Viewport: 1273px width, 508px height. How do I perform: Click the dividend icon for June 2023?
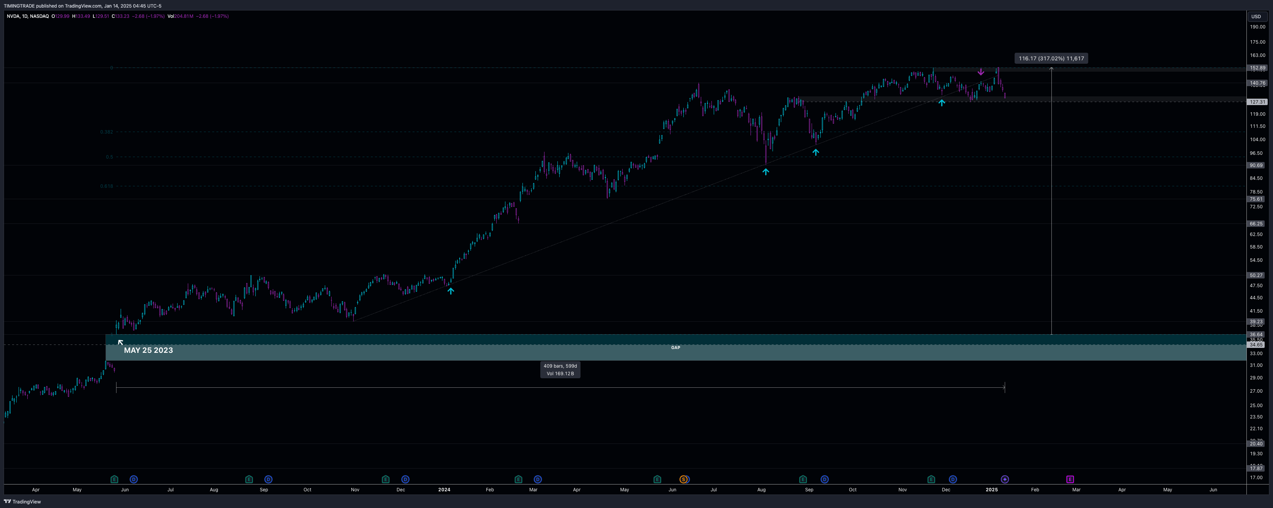134,479
